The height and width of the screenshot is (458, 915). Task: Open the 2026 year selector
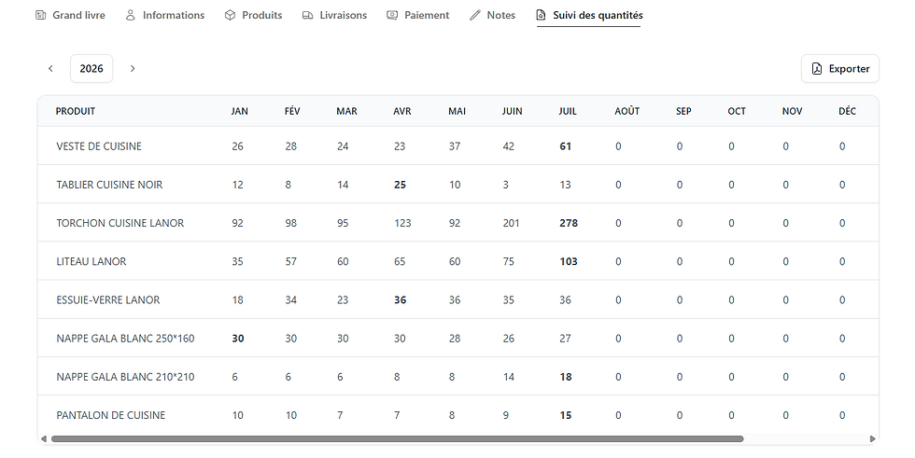(x=91, y=69)
